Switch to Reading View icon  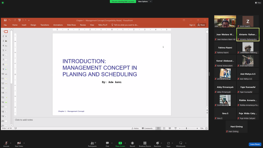[x=170, y=128]
